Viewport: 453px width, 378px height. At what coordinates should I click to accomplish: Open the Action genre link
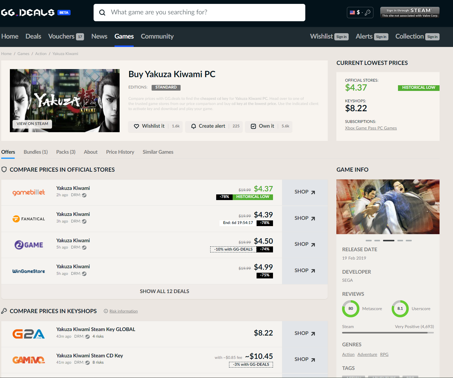348,354
